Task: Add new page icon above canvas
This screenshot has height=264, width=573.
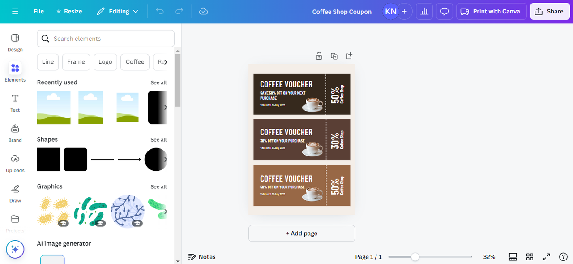Action: pyautogui.click(x=349, y=56)
